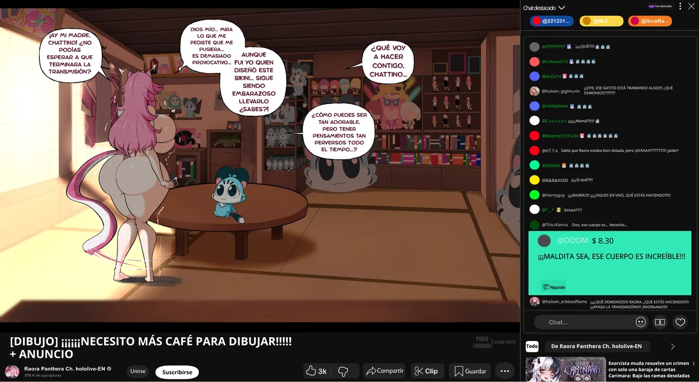Expand the @DOOM Super Chat Responder option
The height and width of the screenshot is (382, 699).
click(554, 286)
